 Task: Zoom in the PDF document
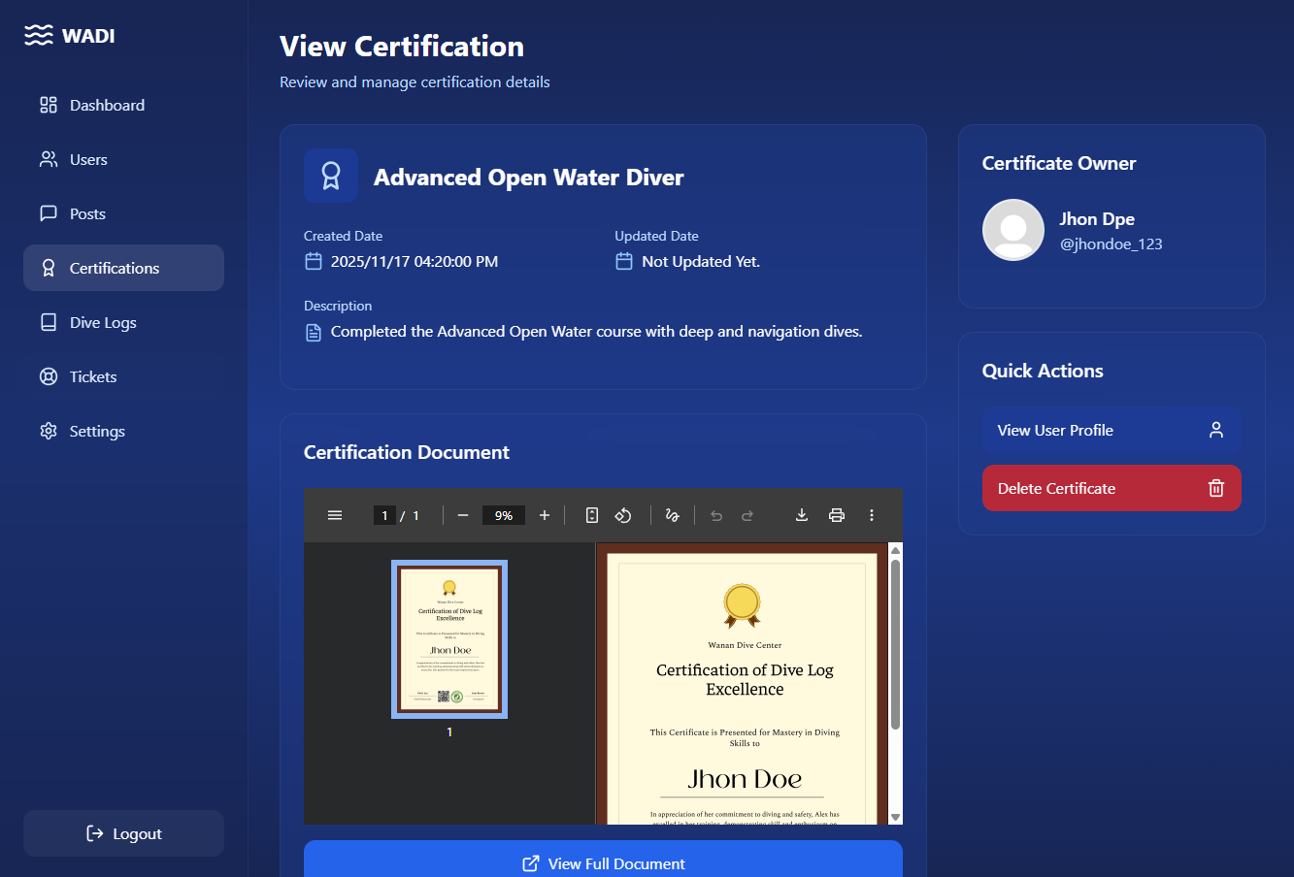(x=545, y=515)
